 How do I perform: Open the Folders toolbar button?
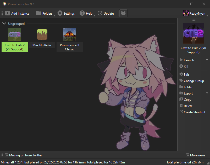coord(44,13)
